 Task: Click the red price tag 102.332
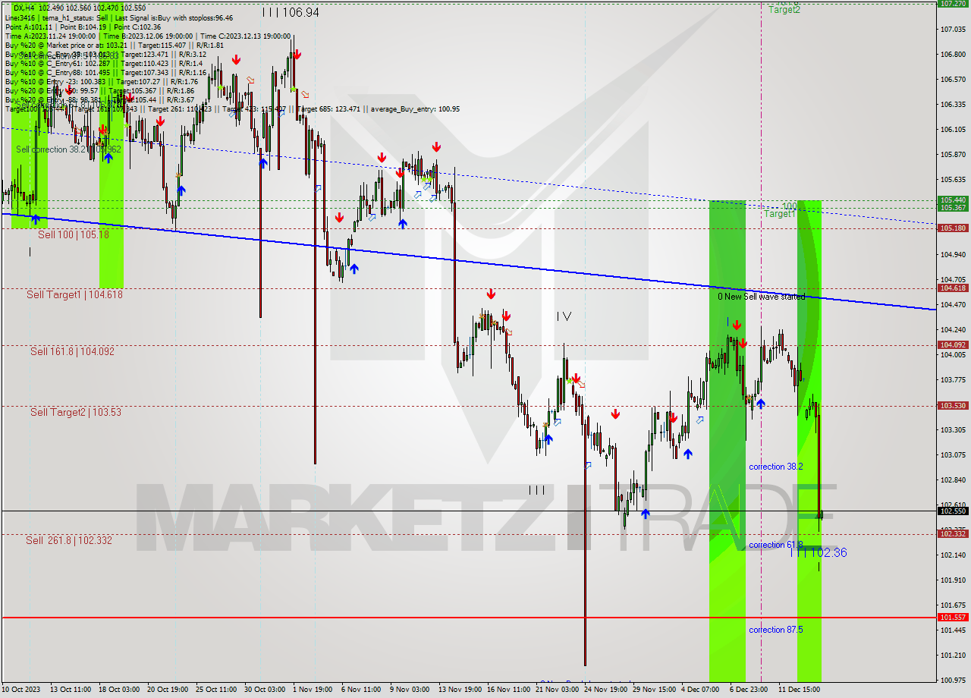pos(953,534)
